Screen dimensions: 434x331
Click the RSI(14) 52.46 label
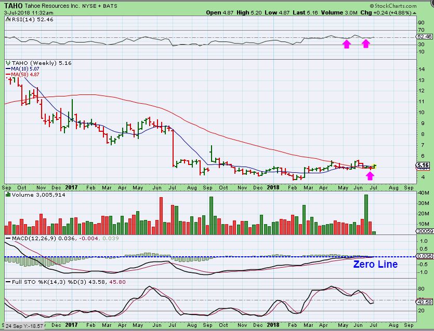[x=32, y=20]
